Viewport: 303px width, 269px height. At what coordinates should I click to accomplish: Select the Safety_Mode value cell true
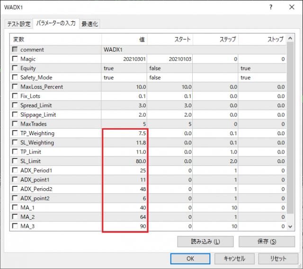click(124, 78)
